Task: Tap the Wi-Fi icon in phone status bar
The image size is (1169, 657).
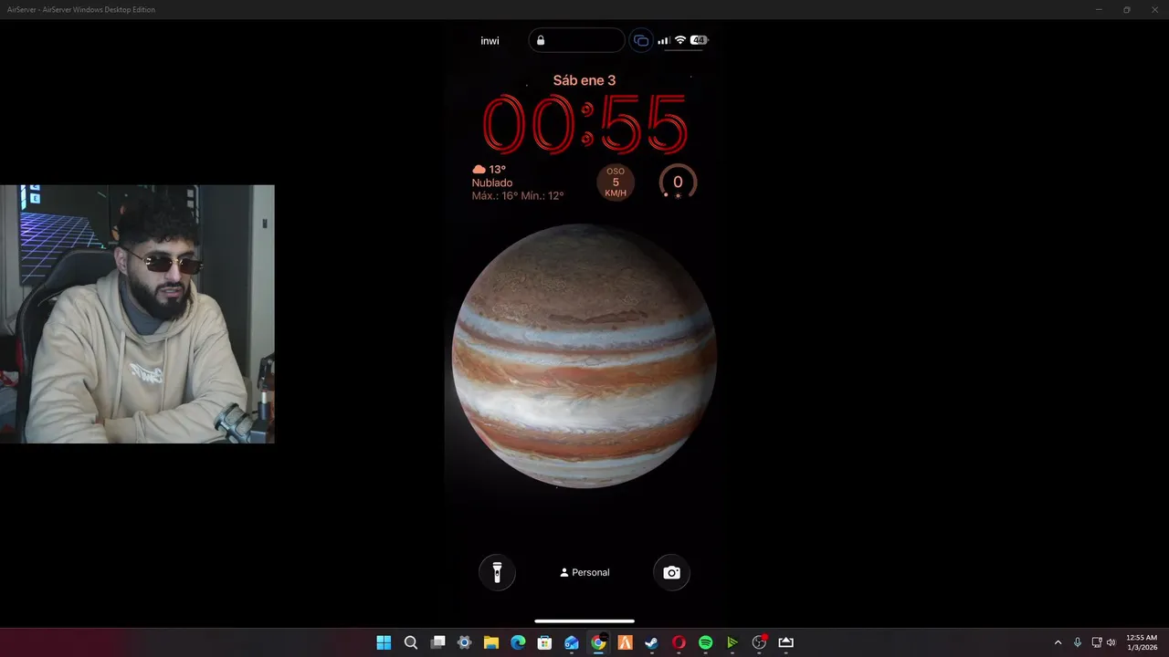Action: (679, 40)
